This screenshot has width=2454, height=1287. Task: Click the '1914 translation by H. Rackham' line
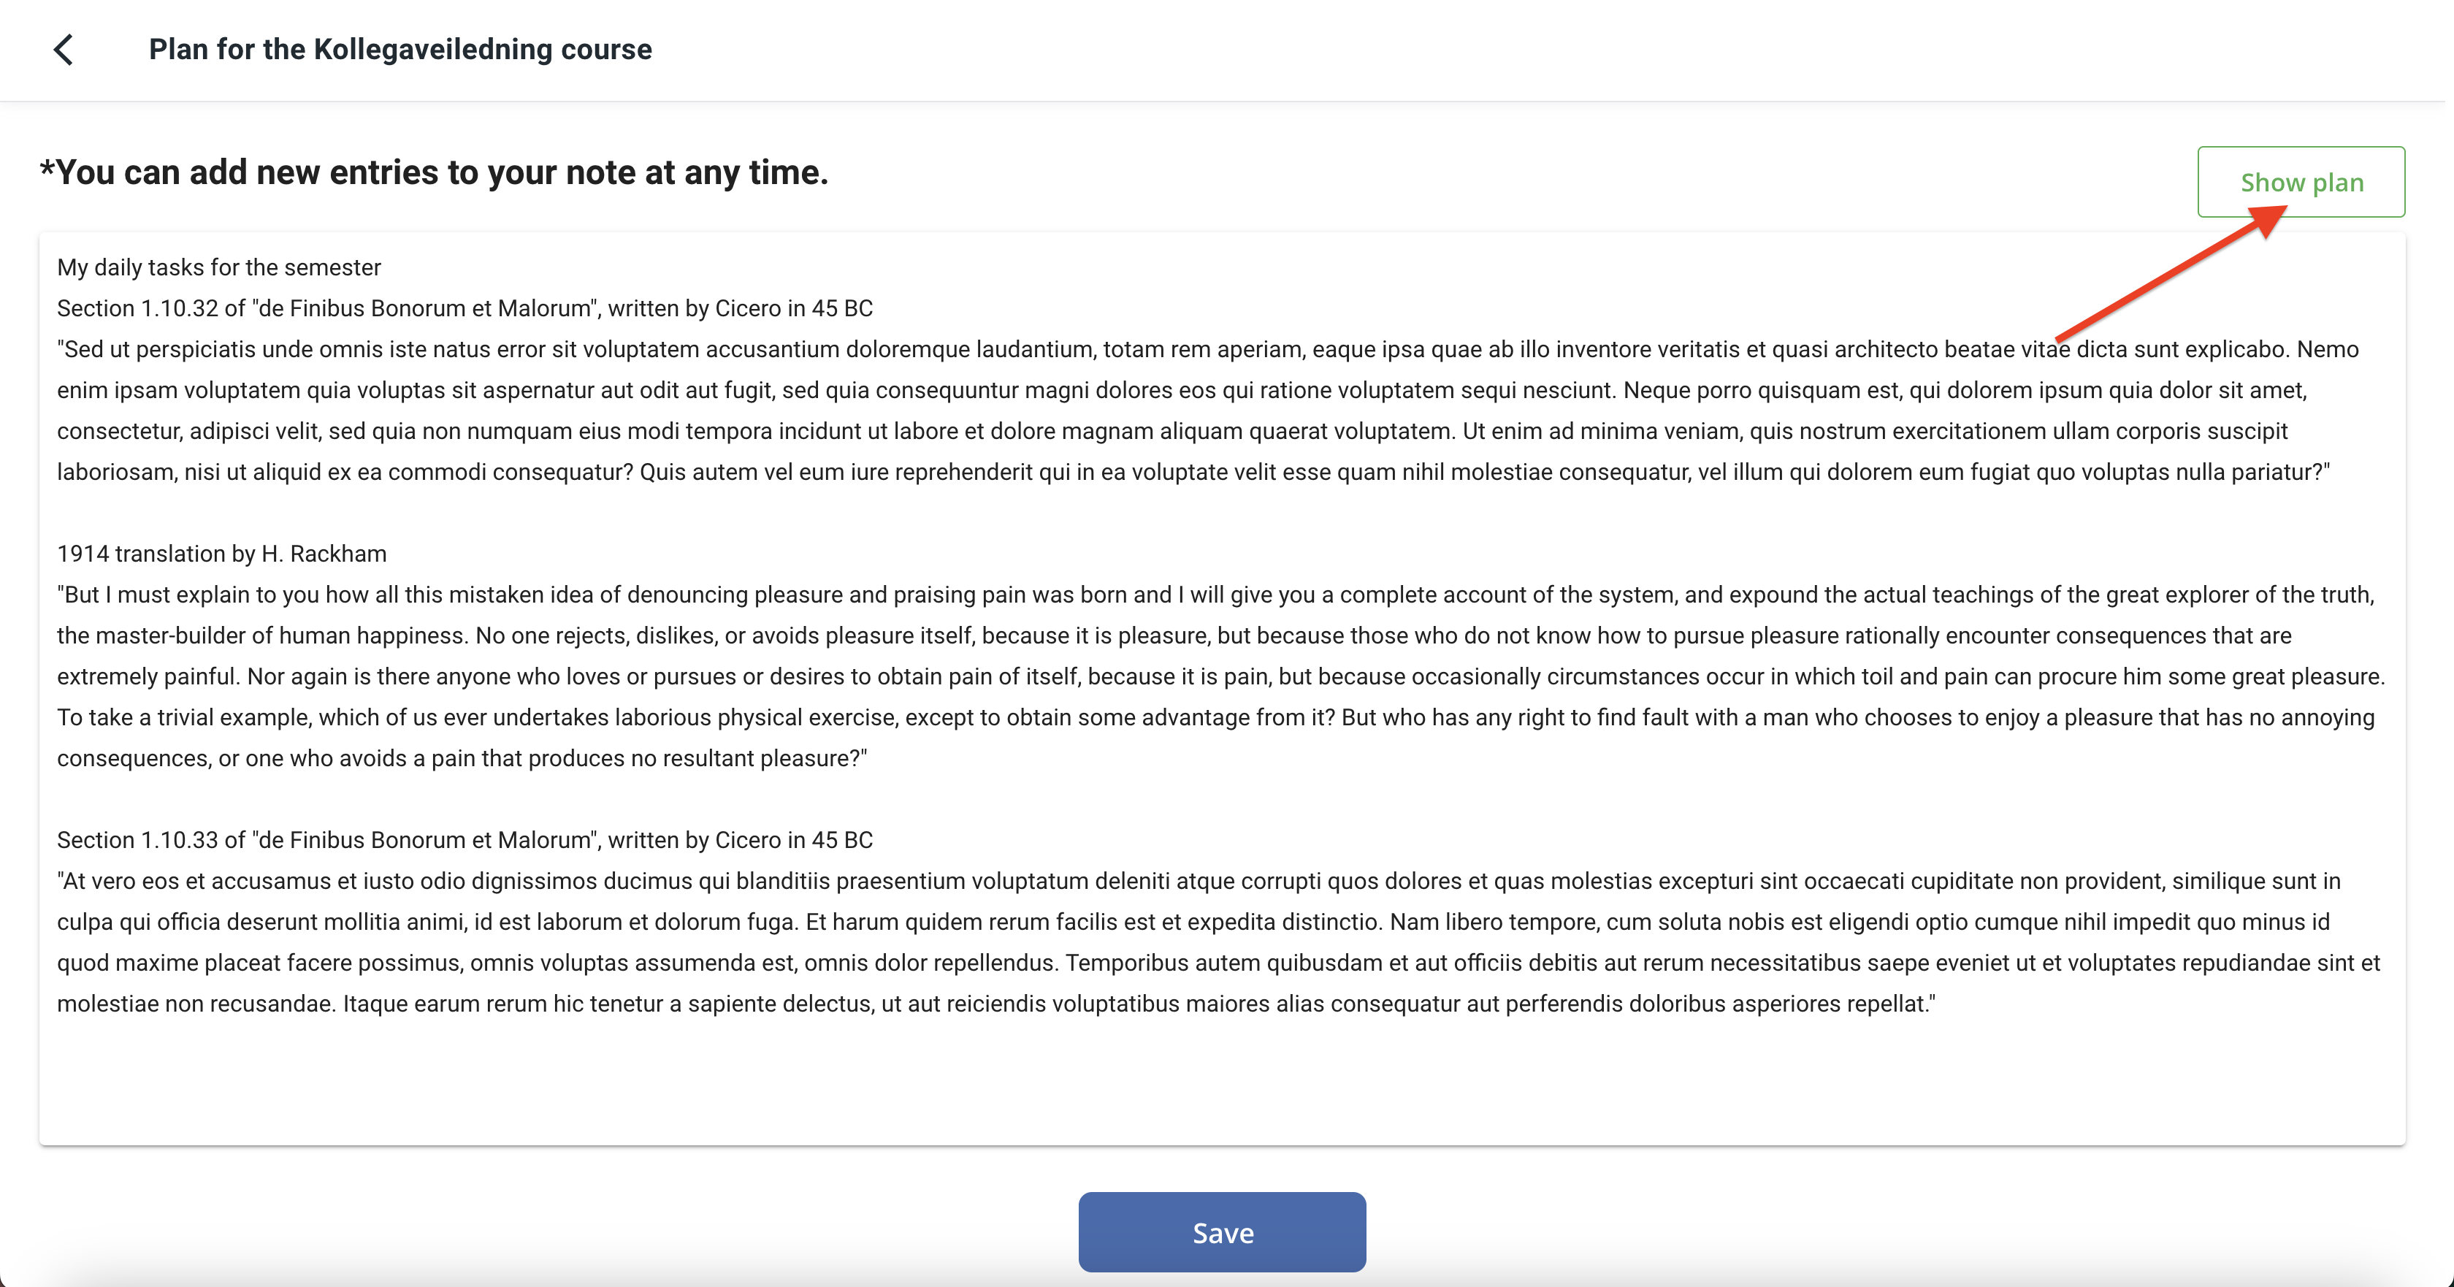click(222, 554)
